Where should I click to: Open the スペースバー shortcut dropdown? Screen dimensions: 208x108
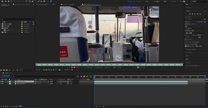coord(194,19)
